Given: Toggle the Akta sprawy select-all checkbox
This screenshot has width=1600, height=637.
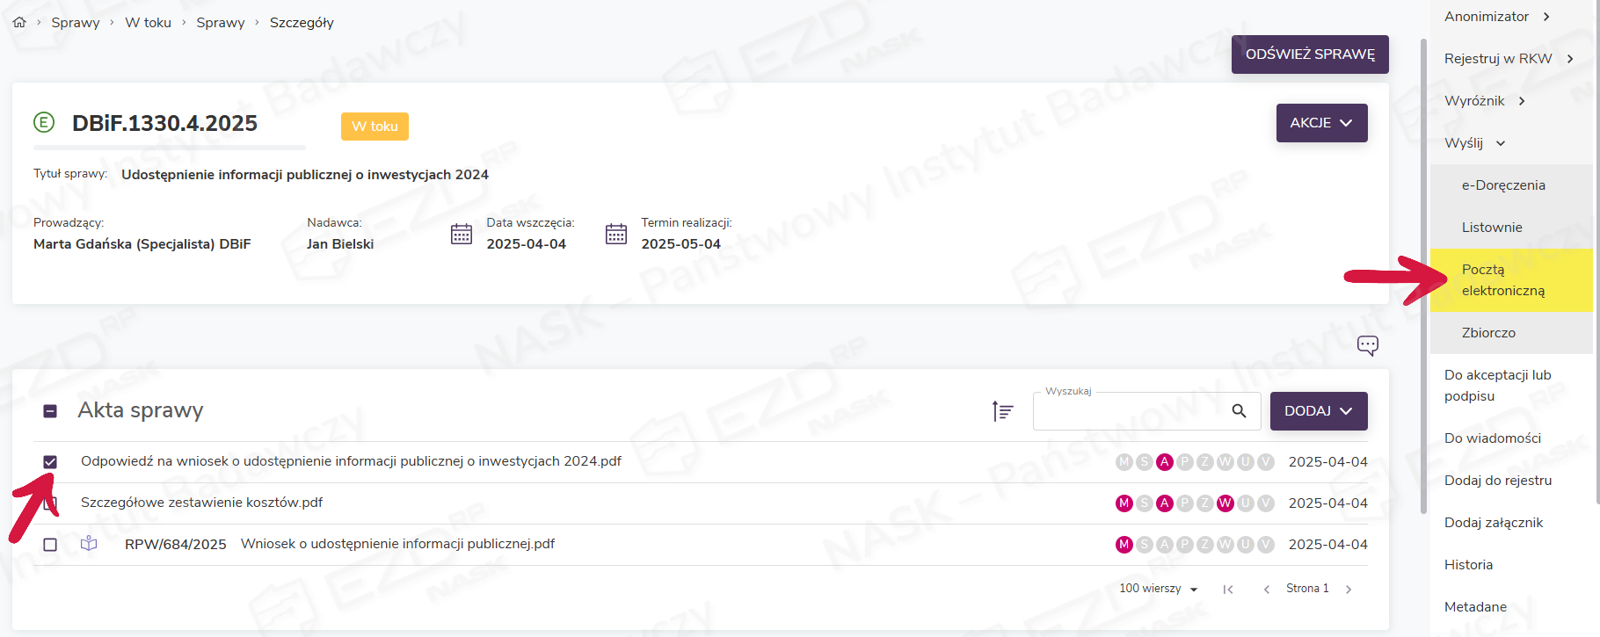Looking at the screenshot, I should [x=50, y=411].
